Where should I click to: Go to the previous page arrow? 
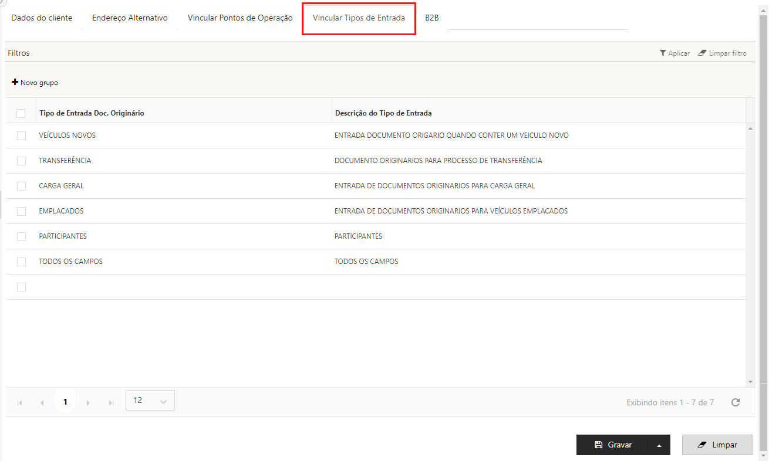pos(42,403)
